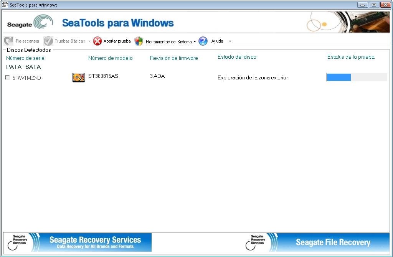
Task: Click the SeaTools title bar app icon
Action: click(5, 5)
